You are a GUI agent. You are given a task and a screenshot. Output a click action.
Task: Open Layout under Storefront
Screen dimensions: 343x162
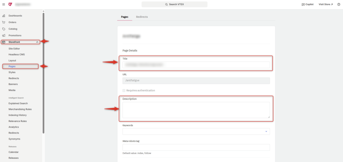point(12,60)
